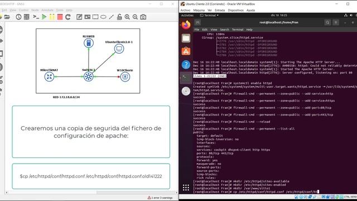Open Files from the Ubuntu dock

186,38
